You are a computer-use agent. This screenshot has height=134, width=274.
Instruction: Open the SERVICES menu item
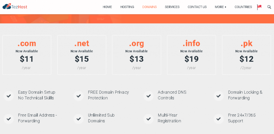click(172, 7)
